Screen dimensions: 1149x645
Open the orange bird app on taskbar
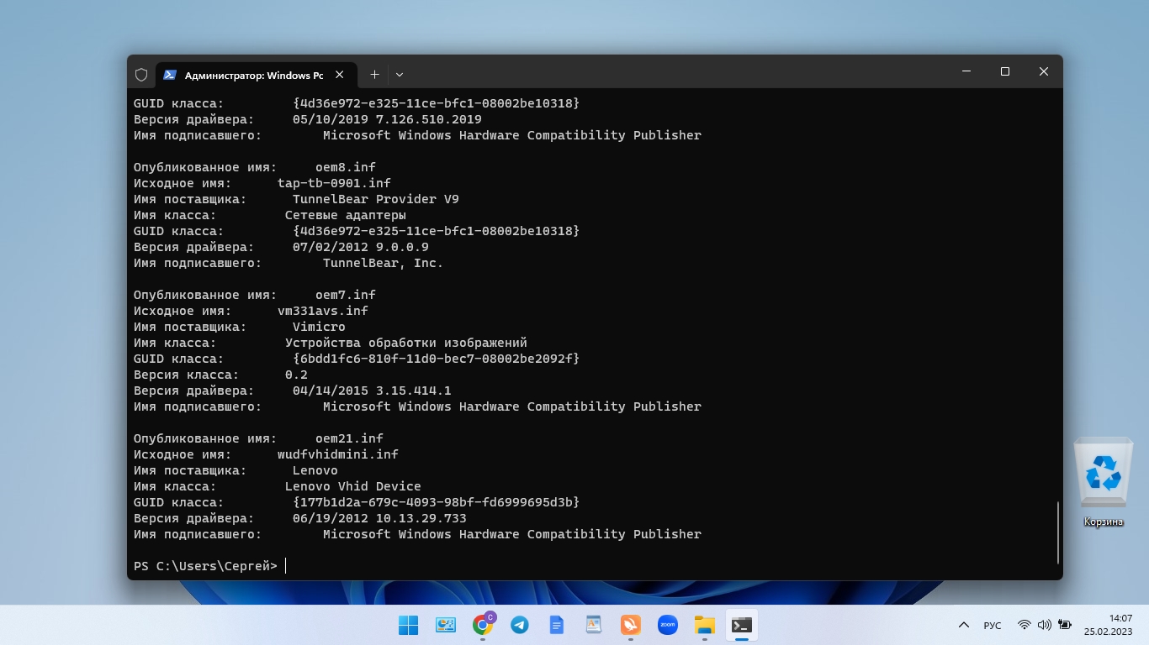point(630,625)
